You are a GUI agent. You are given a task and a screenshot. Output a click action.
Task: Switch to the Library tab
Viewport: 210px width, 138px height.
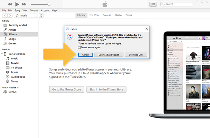pos(81,15)
